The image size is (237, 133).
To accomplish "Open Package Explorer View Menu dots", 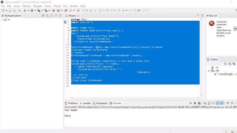I will point(52,16).
